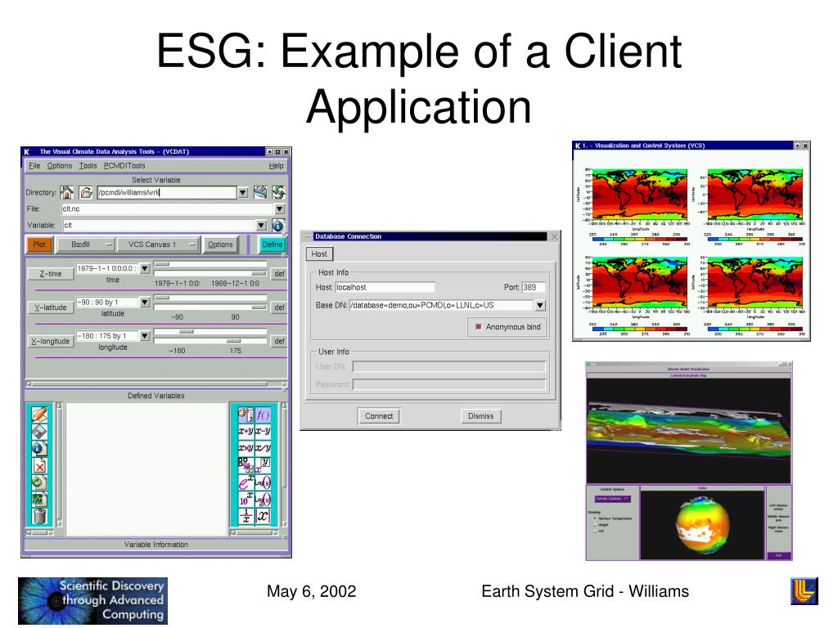Click the 10 to the x icon
The width and height of the screenshot is (838, 628).
246,500
